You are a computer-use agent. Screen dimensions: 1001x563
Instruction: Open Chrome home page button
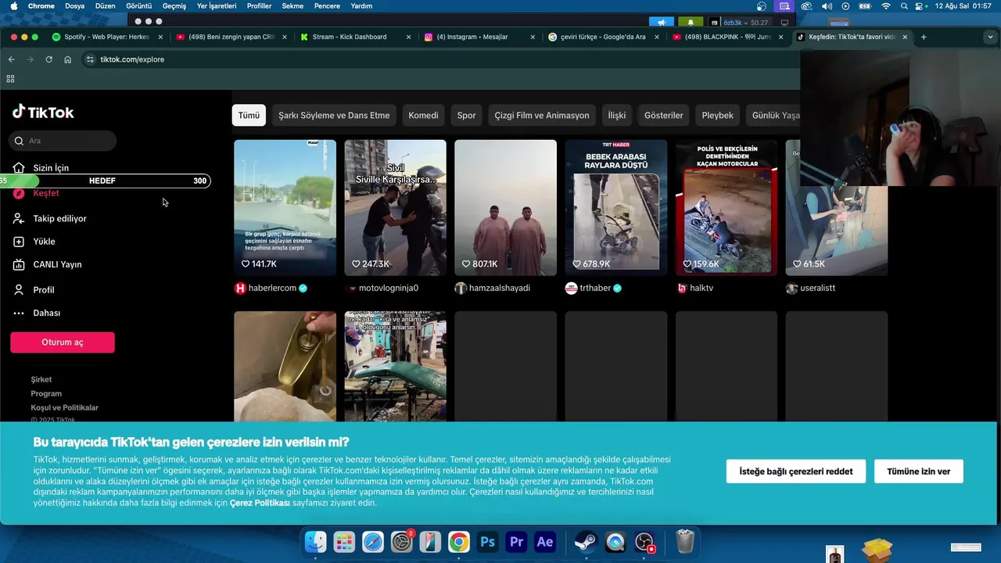(67, 59)
